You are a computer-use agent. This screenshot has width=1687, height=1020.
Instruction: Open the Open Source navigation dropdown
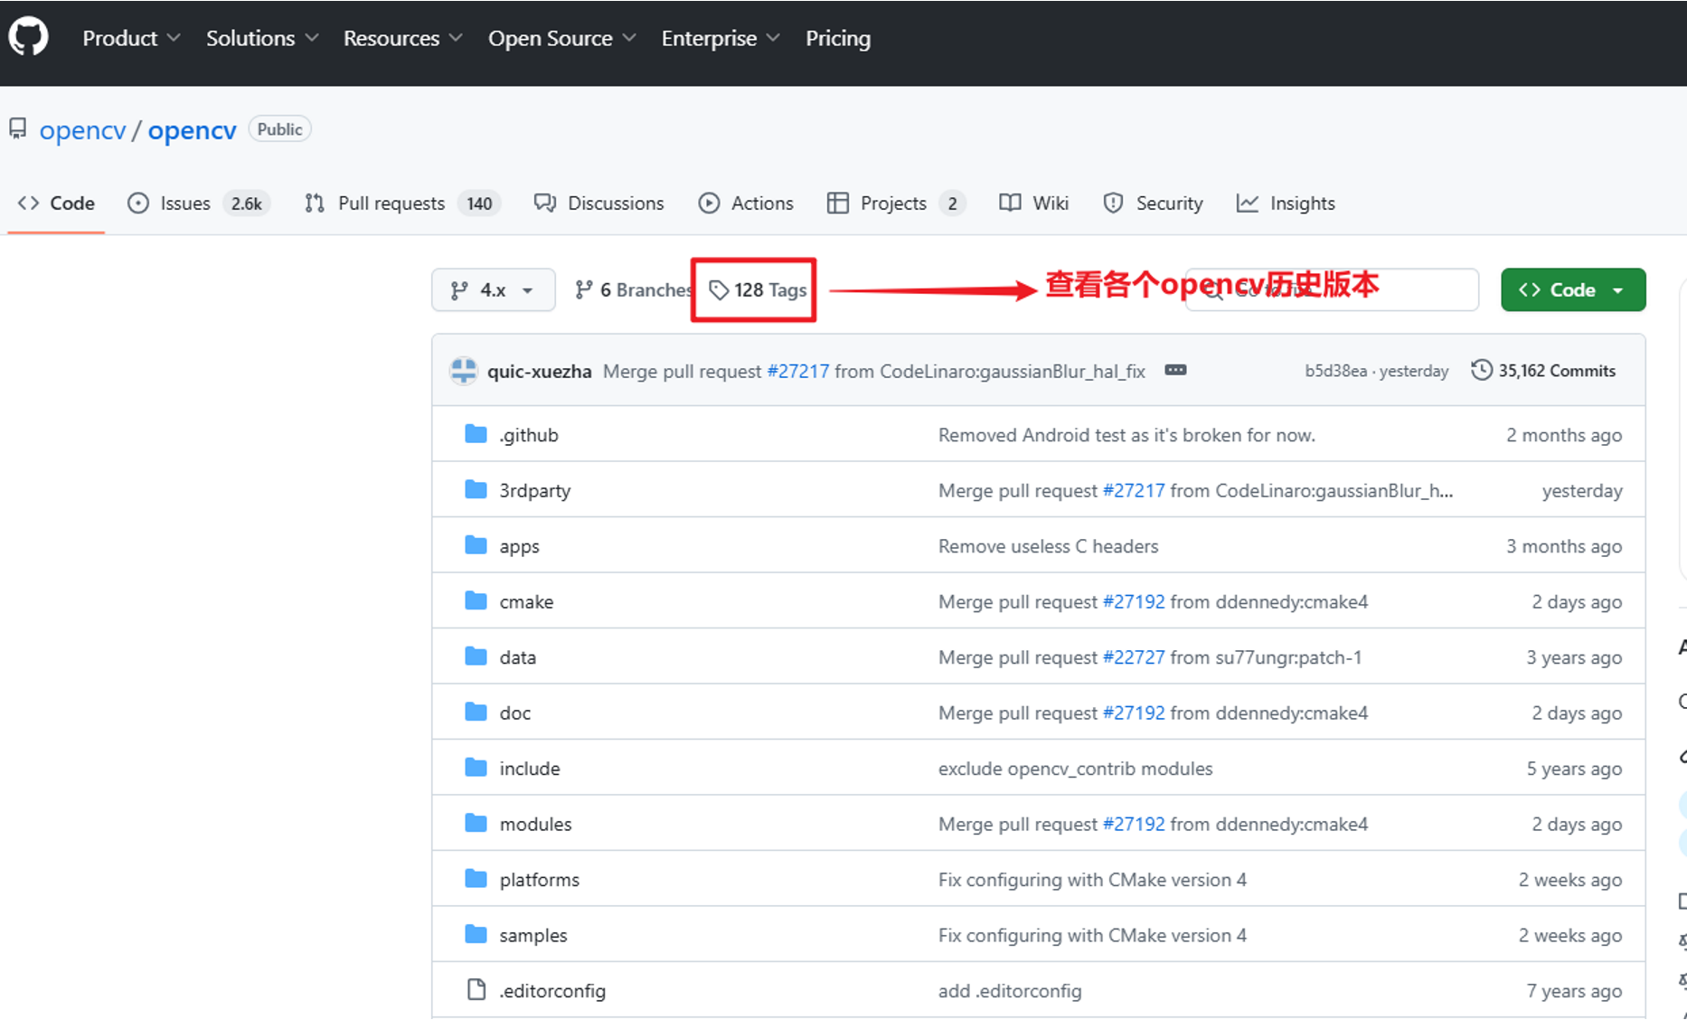pos(561,38)
